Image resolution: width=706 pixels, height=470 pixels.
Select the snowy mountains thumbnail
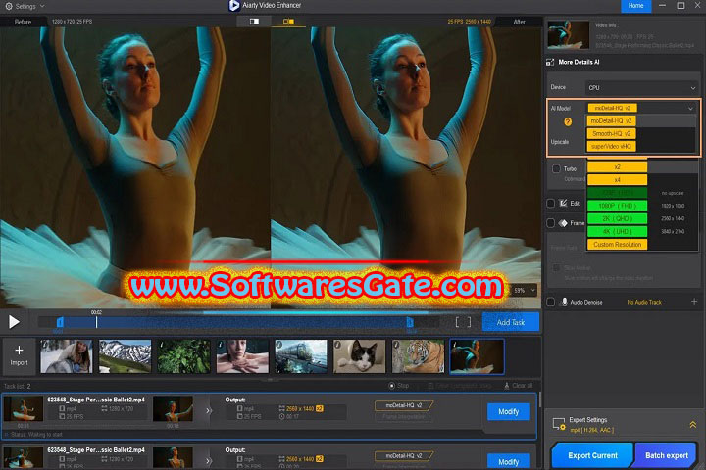click(125, 356)
